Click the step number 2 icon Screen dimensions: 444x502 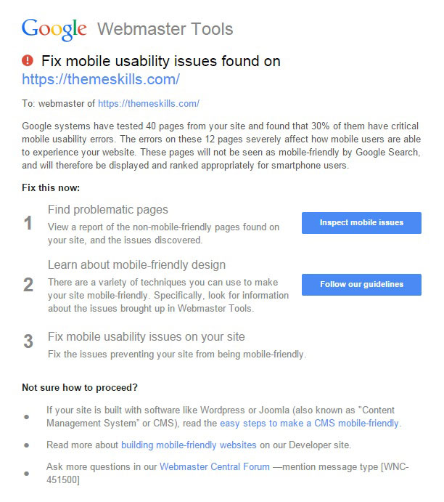point(28,285)
